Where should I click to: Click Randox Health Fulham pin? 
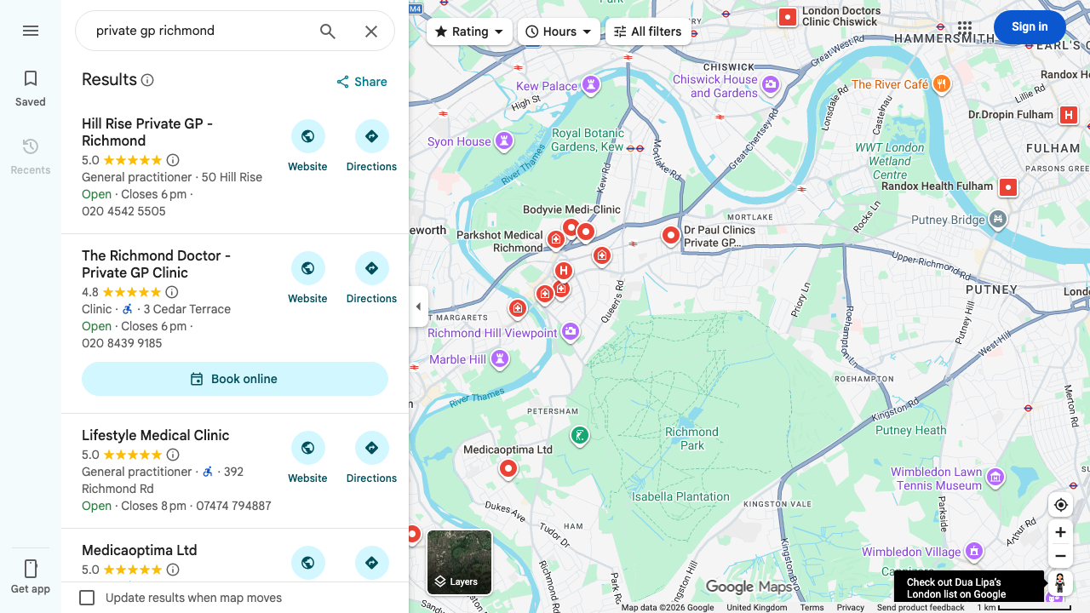pos(1008,187)
